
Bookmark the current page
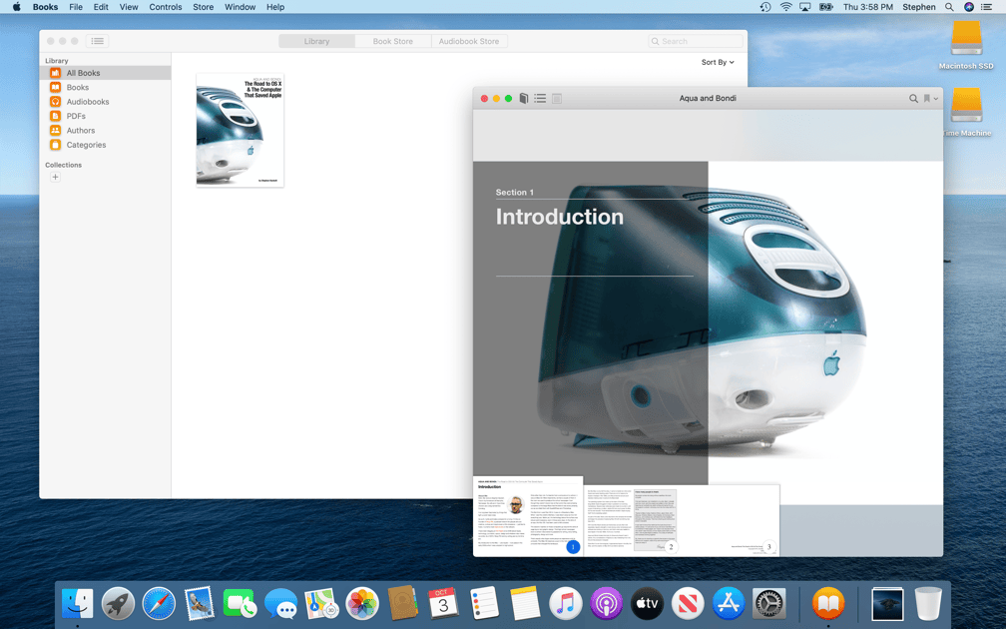pos(927,98)
